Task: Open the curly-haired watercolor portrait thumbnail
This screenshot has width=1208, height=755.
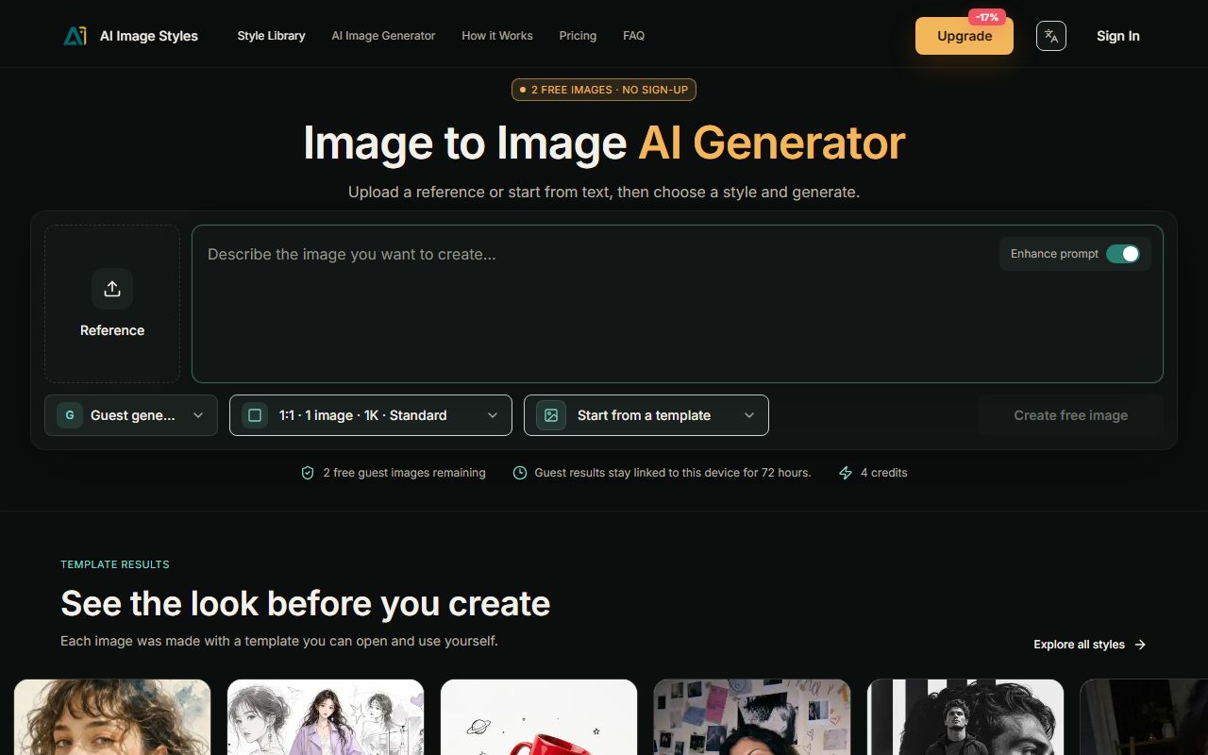Action: click(x=112, y=717)
